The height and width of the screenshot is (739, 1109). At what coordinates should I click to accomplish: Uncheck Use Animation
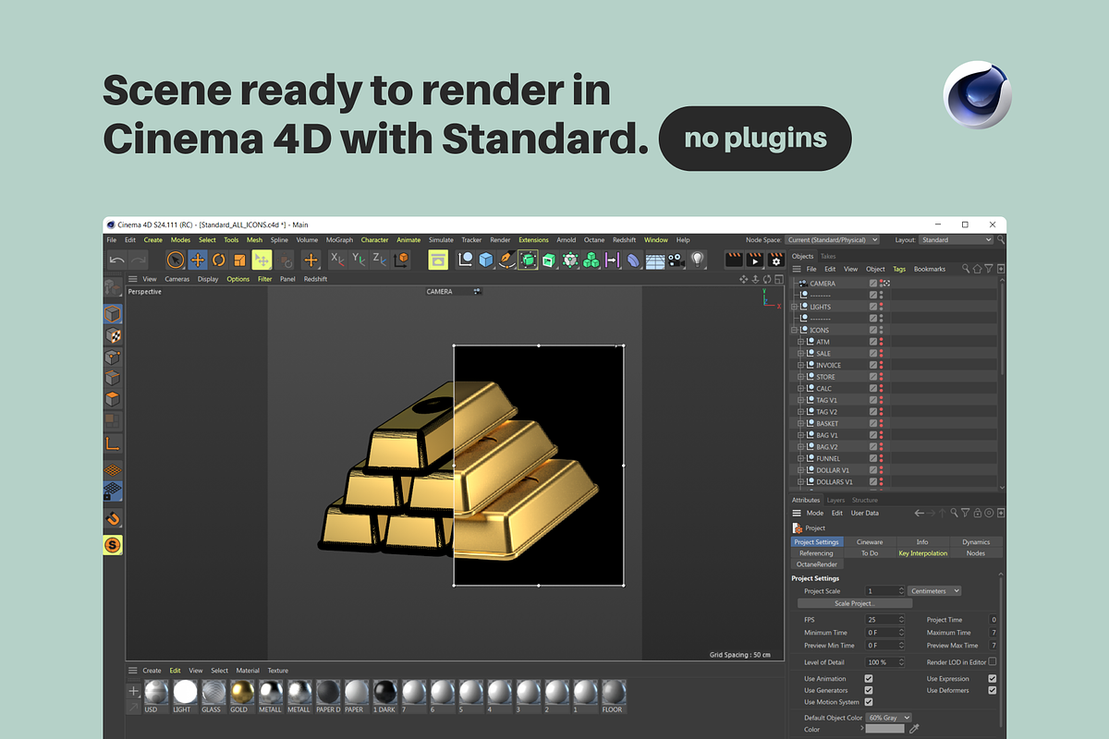868,679
